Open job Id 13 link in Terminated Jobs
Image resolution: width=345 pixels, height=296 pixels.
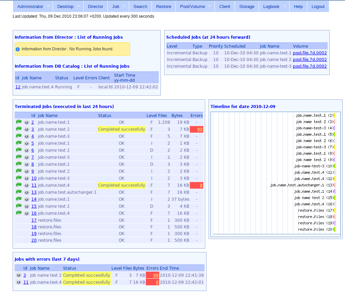pyautogui.click(x=34, y=192)
